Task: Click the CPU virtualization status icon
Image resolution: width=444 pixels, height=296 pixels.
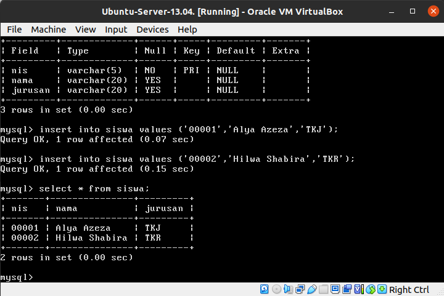Action: click(x=358, y=289)
